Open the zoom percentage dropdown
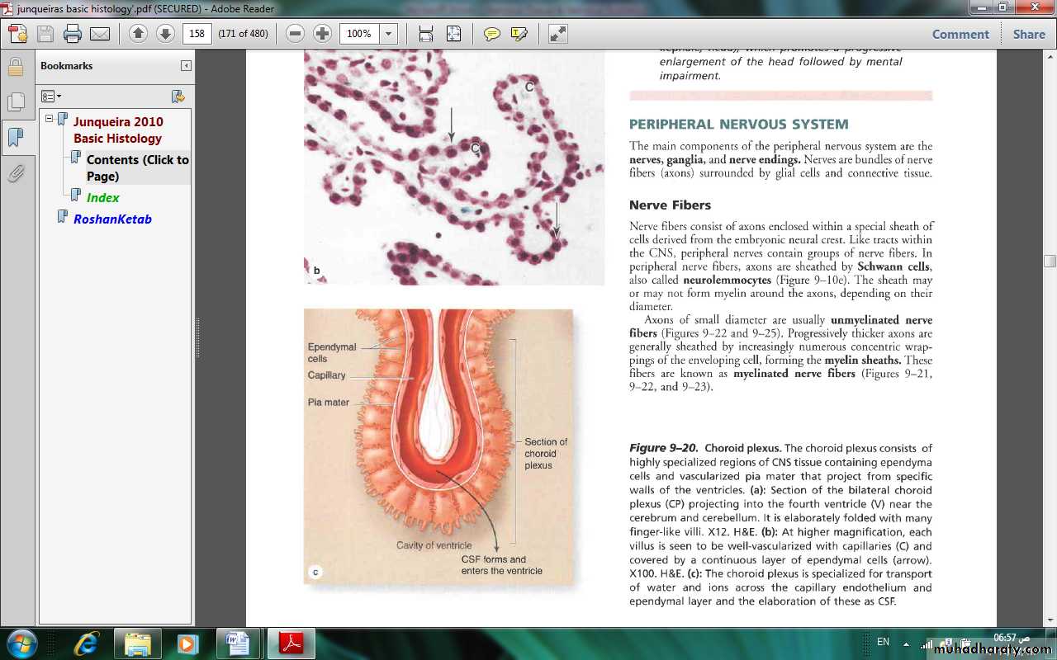 coord(389,34)
